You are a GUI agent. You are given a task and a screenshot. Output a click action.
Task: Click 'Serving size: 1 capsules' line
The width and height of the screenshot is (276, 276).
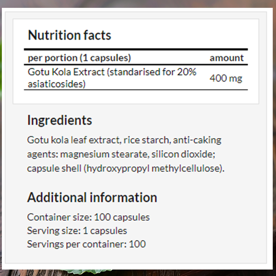click(x=77, y=231)
